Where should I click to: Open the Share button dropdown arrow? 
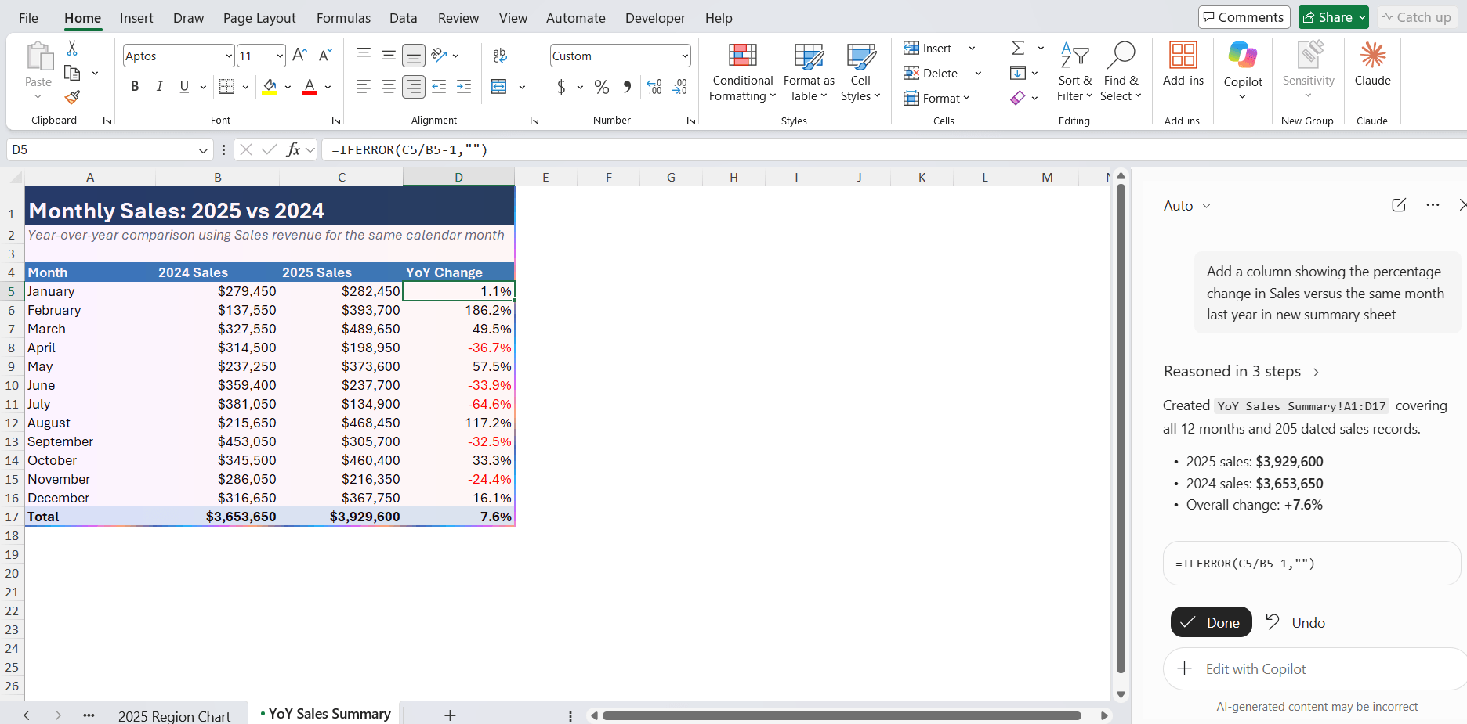1362,17
